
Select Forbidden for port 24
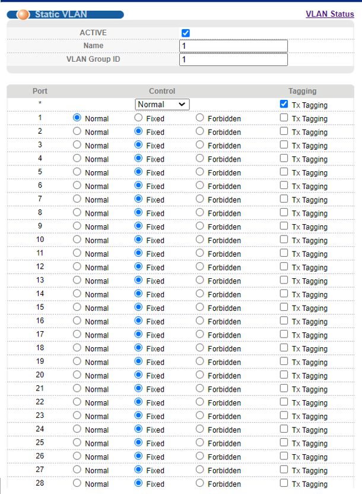click(x=200, y=429)
